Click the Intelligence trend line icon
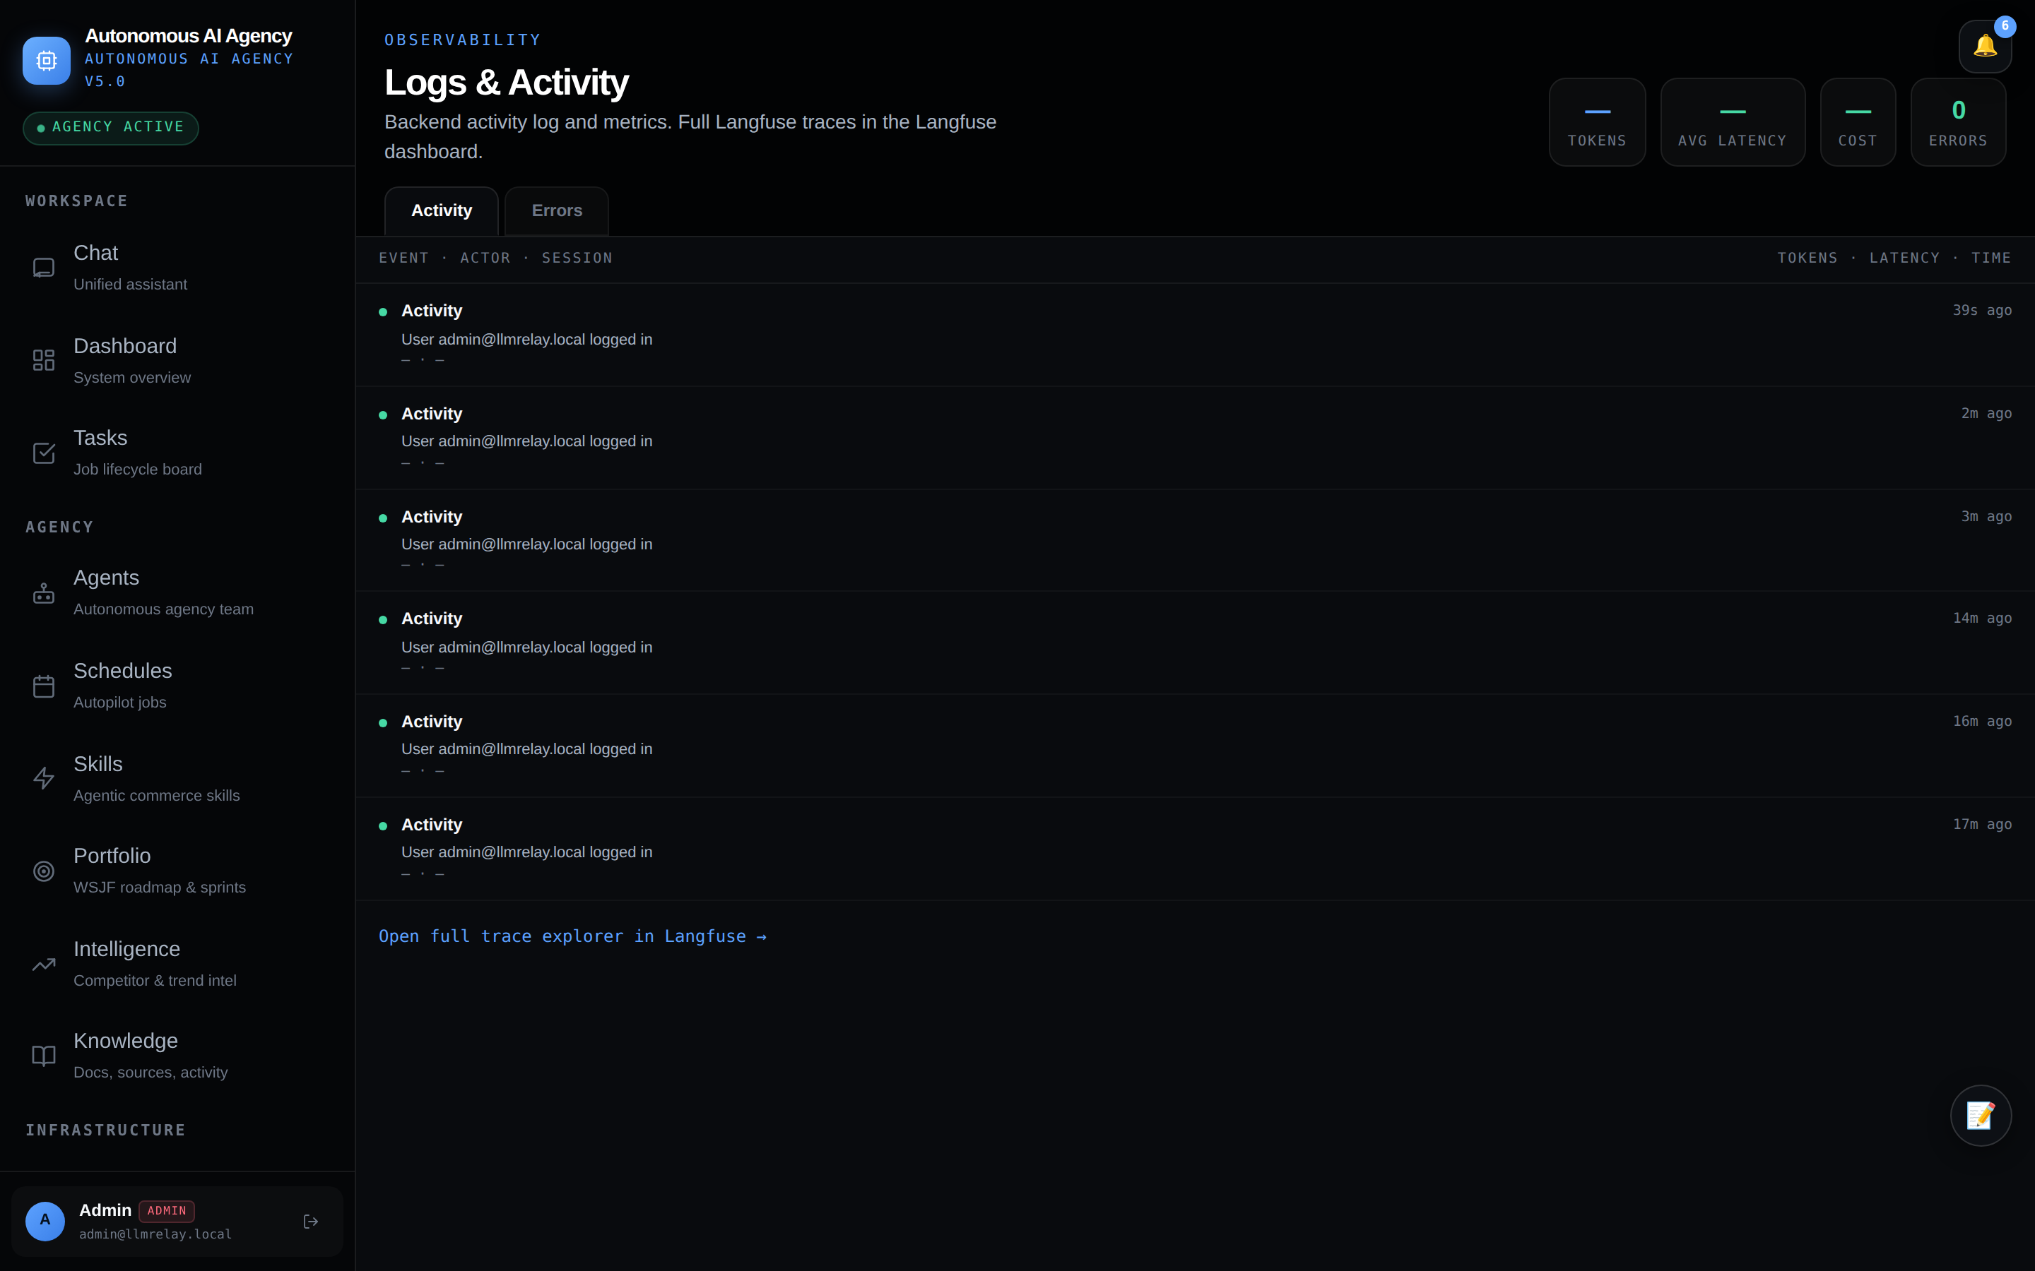 (x=44, y=964)
